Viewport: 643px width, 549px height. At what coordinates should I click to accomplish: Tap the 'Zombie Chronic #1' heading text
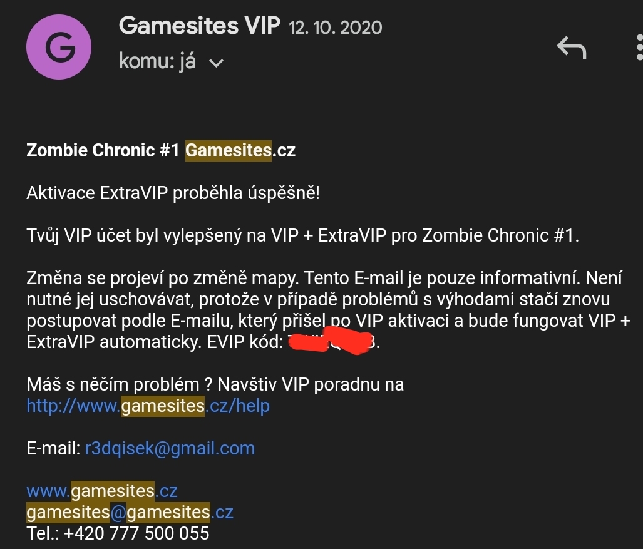tap(103, 150)
